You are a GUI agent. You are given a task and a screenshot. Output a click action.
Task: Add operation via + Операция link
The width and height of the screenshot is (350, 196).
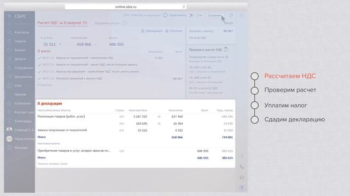tap(45, 85)
